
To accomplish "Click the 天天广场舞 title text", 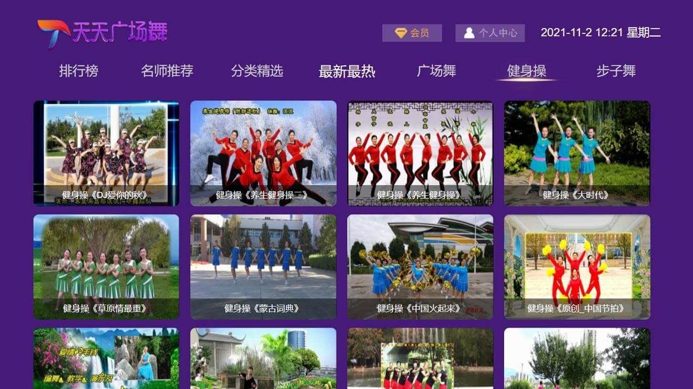I will [120, 32].
